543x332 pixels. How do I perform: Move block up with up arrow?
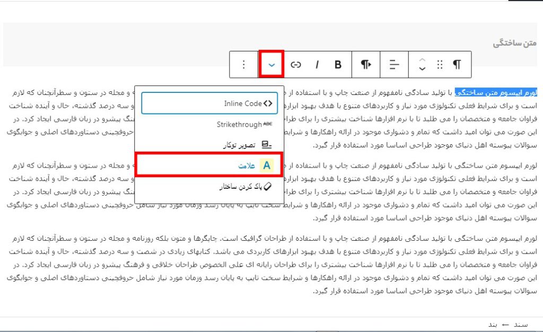pyautogui.click(x=422, y=60)
